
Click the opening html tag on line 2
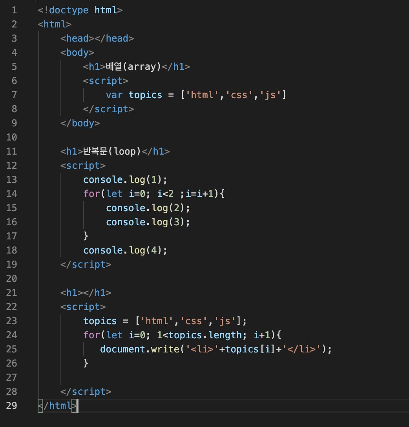point(55,24)
